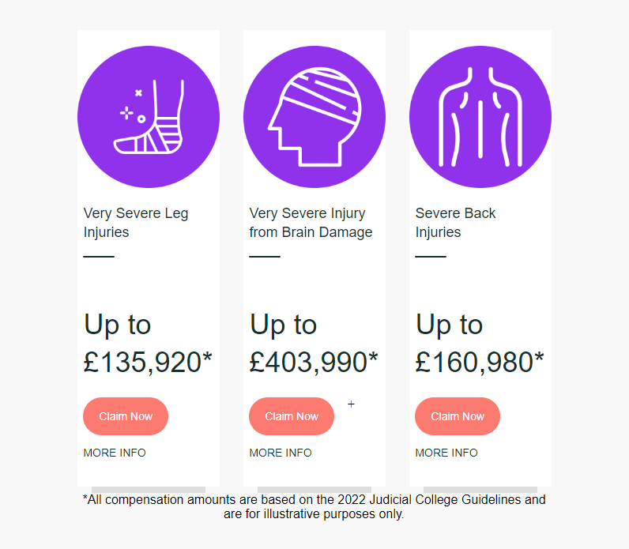Open the Very Severe Leg Injuries title
Viewport: 629px width, 549px height.
pos(136,223)
